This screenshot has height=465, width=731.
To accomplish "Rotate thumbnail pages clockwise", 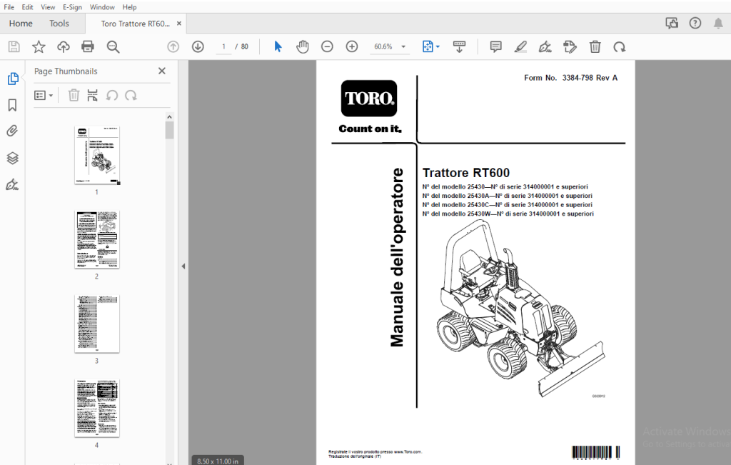I will pyautogui.click(x=131, y=96).
